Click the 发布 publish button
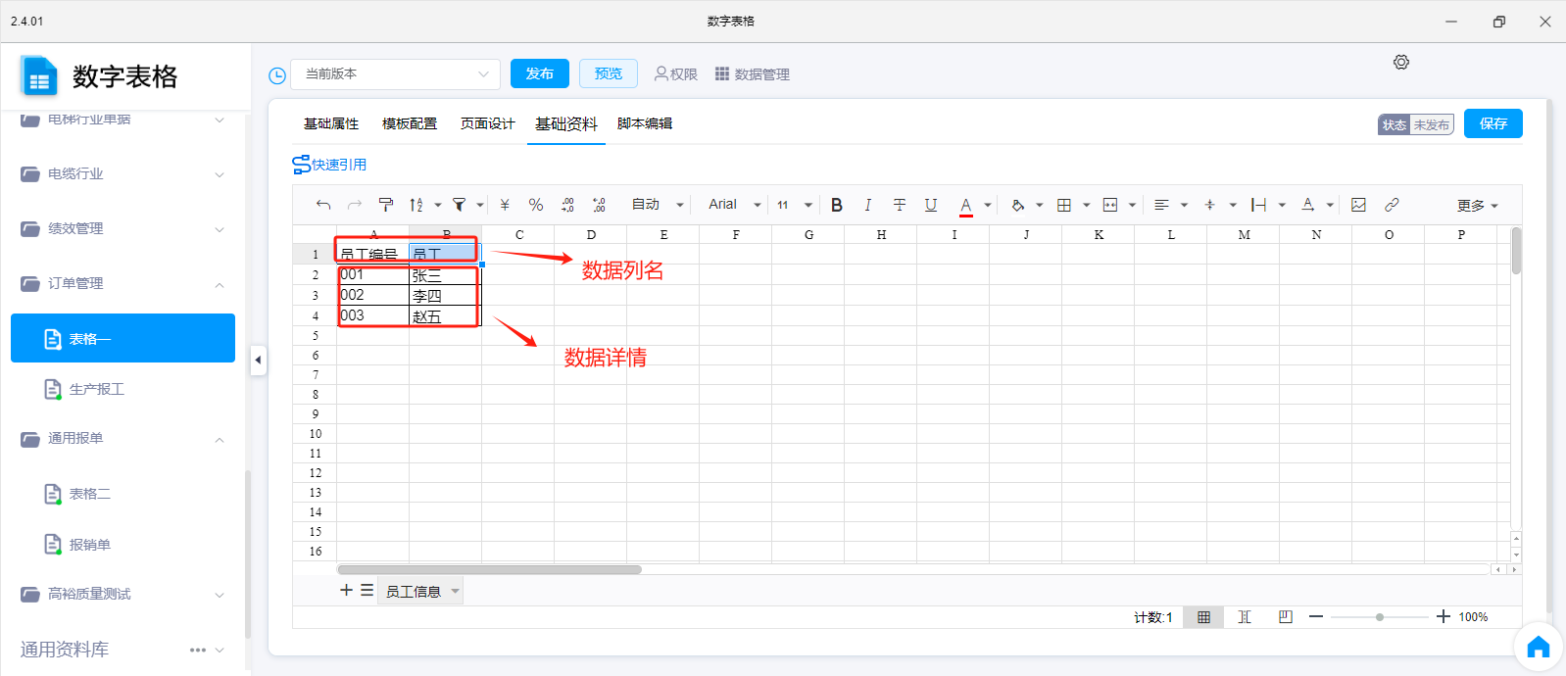1566x676 pixels. (x=540, y=73)
